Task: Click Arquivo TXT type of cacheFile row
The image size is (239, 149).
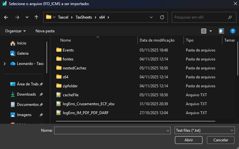Action: coord(196,95)
